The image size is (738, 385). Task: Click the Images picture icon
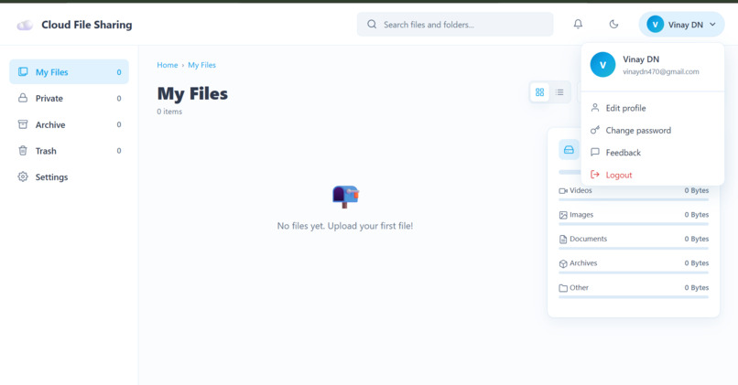click(563, 215)
